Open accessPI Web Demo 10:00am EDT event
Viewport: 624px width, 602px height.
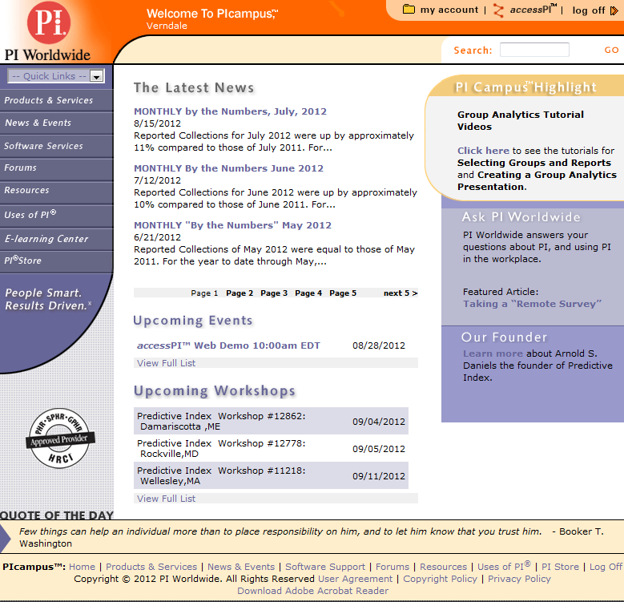[x=228, y=345]
